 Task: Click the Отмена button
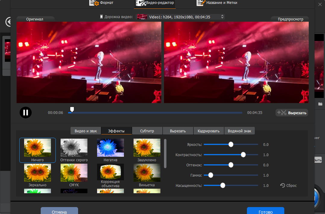coord(59,211)
